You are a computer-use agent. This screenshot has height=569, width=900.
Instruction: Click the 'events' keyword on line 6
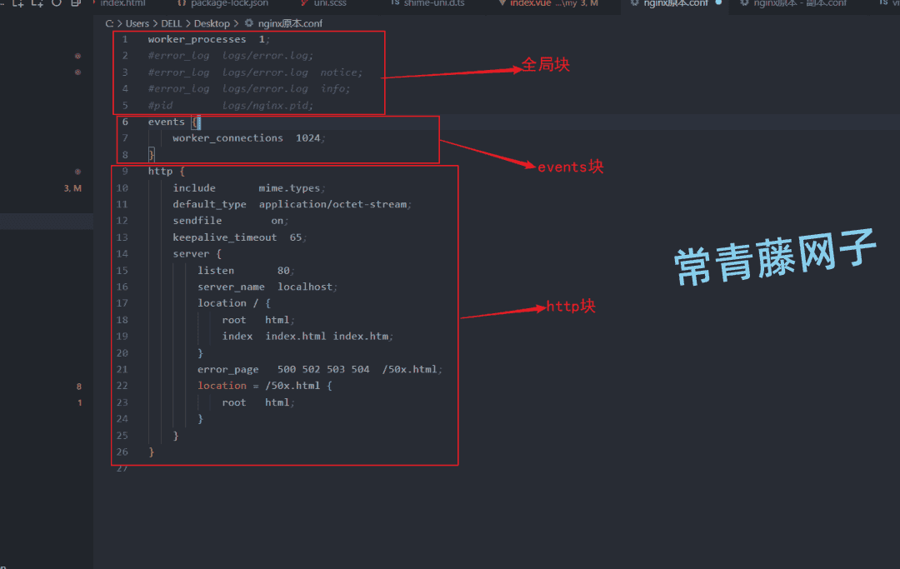point(167,122)
